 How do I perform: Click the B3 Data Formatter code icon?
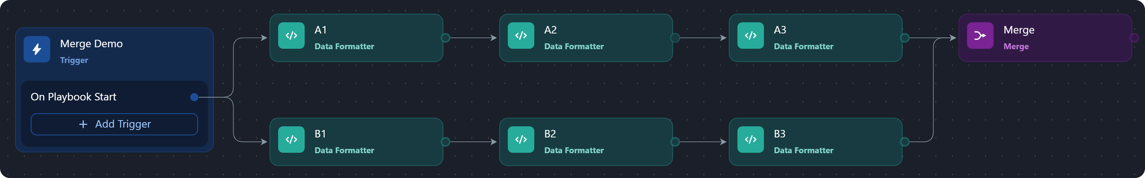pos(750,139)
